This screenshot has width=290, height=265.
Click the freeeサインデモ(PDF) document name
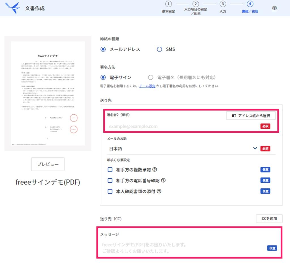coord(48,182)
